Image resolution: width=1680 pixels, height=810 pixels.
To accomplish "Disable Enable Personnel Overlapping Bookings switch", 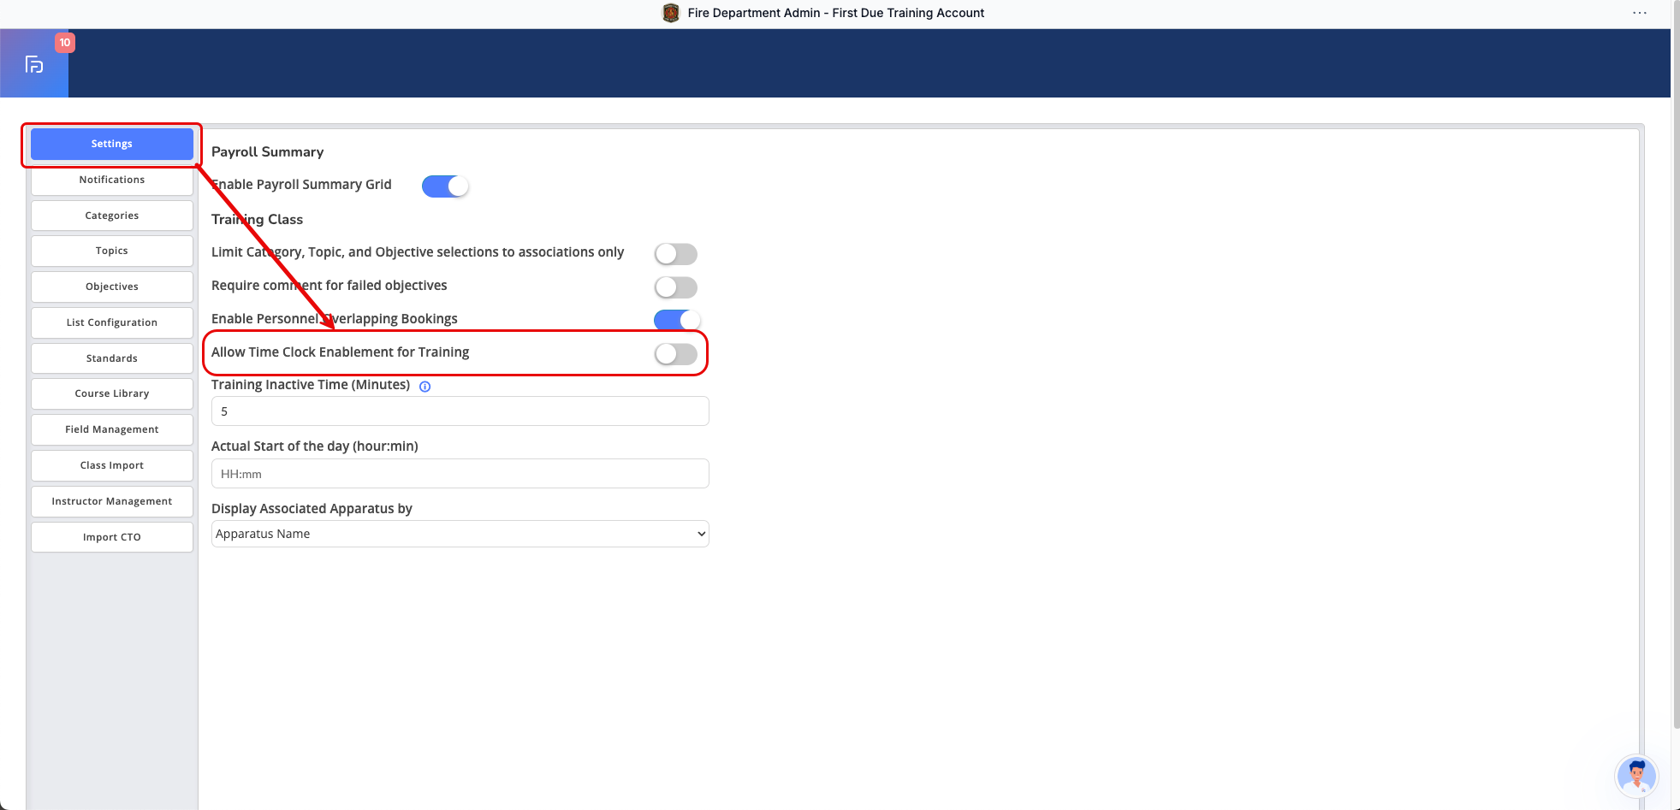I will click(x=675, y=320).
